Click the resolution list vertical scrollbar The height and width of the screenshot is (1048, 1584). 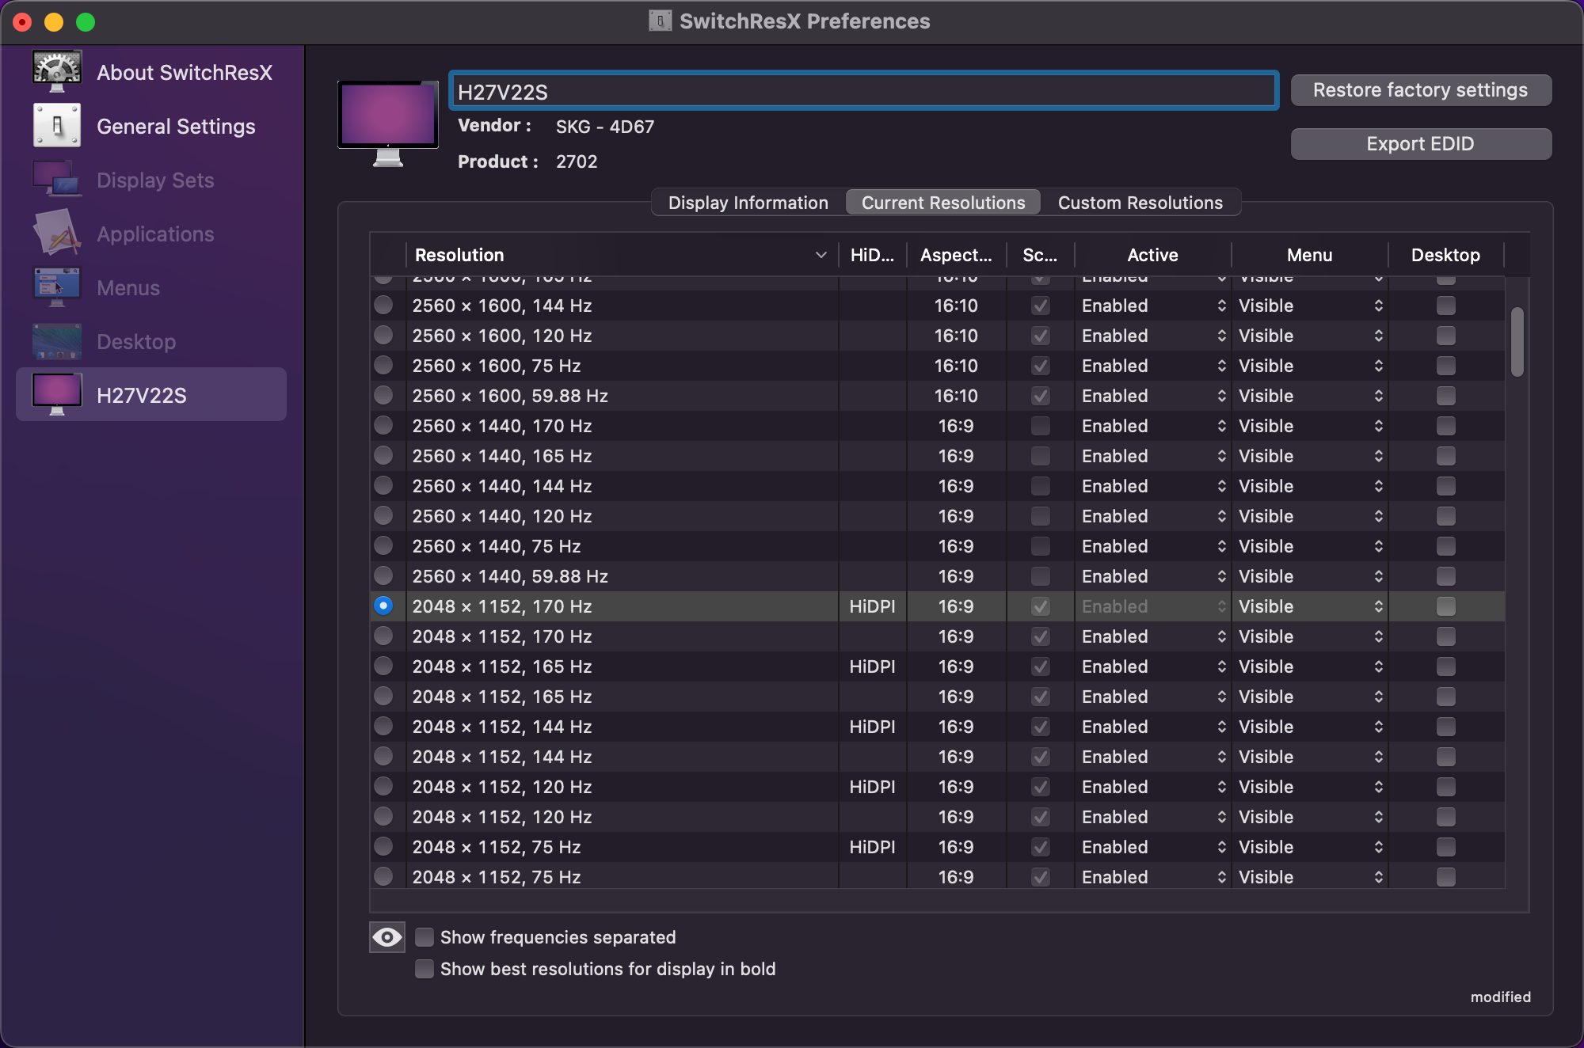(1517, 342)
